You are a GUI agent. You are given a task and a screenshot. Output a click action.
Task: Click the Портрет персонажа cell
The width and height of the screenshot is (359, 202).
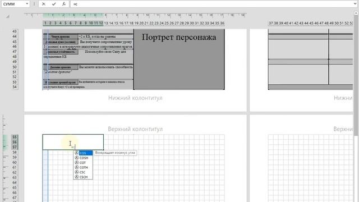pyautogui.click(x=179, y=59)
